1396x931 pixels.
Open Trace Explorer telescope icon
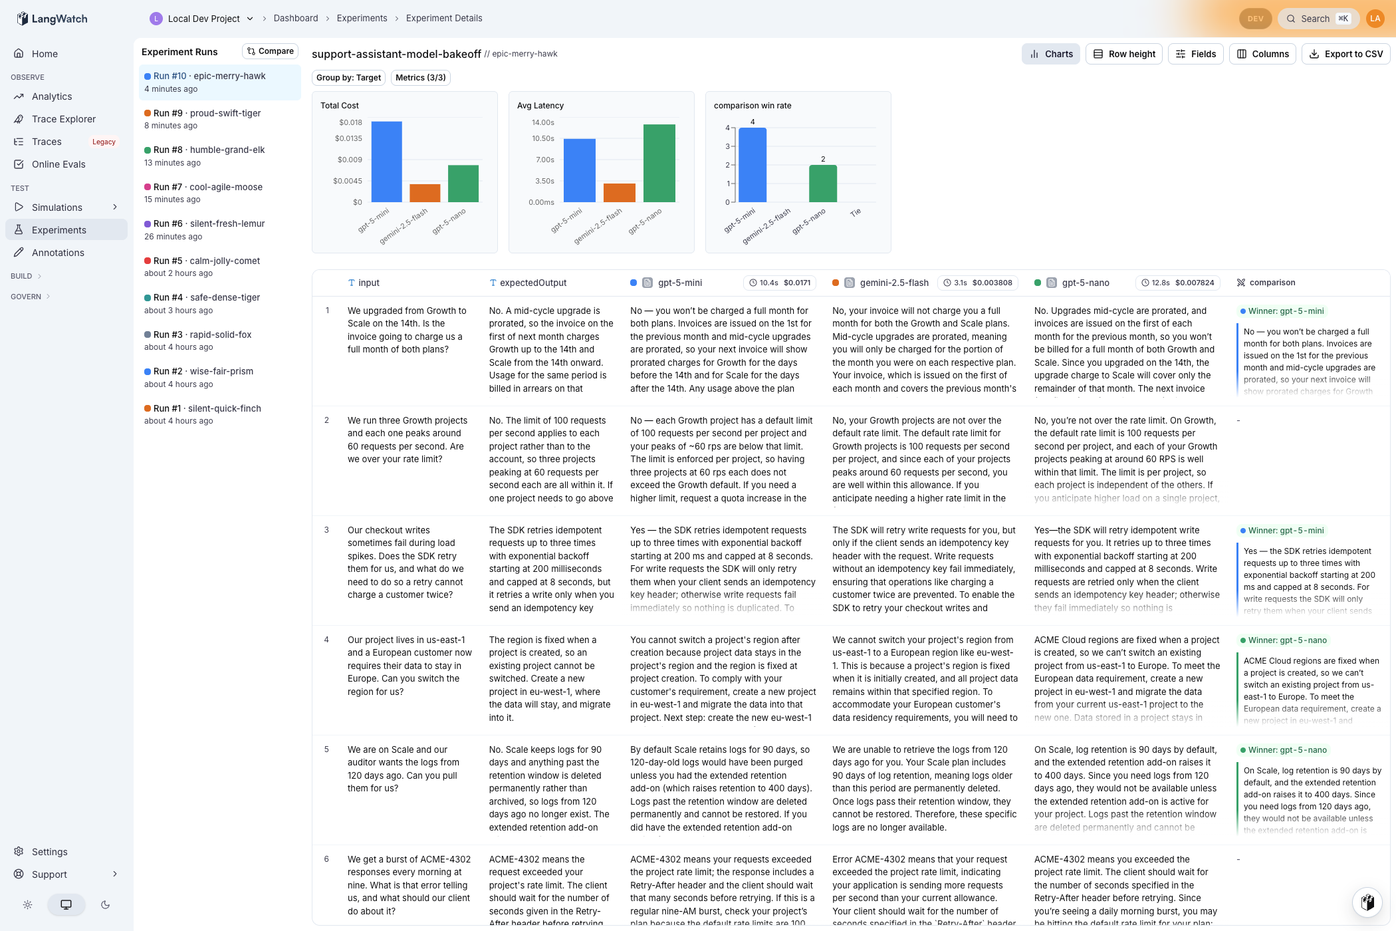19,119
